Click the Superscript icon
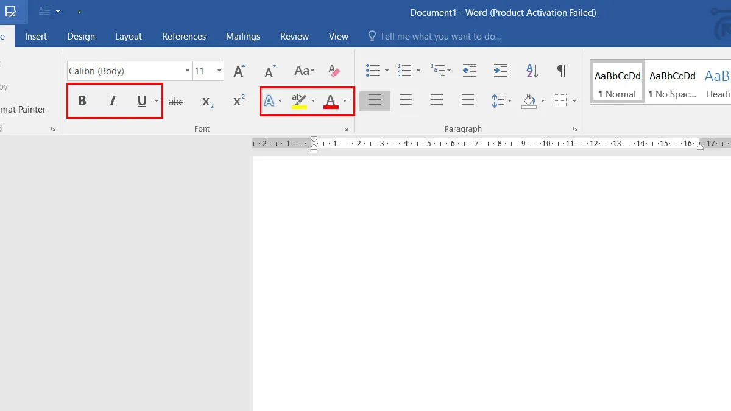 (x=239, y=101)
